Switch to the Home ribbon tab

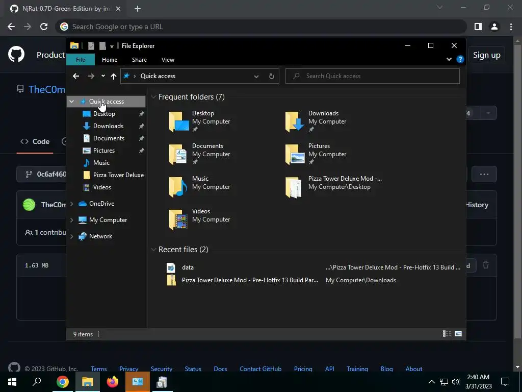click(110, 60)
